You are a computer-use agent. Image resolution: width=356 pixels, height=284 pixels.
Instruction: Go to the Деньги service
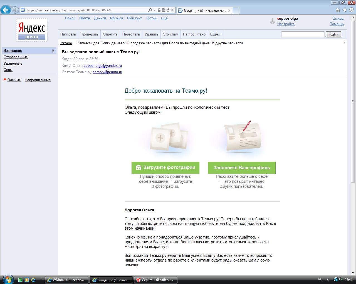point(100,18)
